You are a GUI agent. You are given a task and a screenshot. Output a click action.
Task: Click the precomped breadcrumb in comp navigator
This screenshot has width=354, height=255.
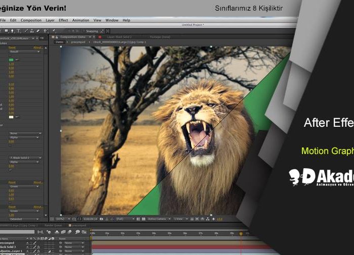coord(78,42)
